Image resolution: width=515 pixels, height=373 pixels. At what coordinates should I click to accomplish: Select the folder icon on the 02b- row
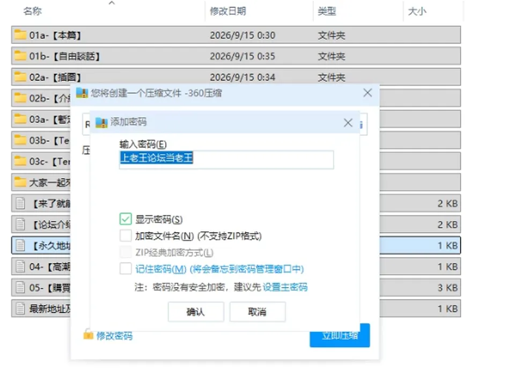click(x=20, y=98)
